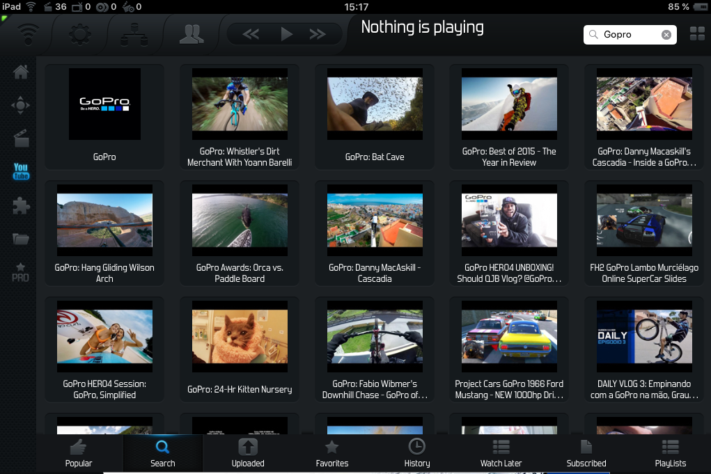This screenshot has width=711, height=474.
Task: Go to Home in the sidebar
Action: (x=21, y=72)
